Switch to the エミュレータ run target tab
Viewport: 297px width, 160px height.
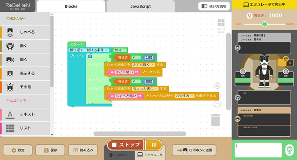pyautogui.click(x=150, y=155)
